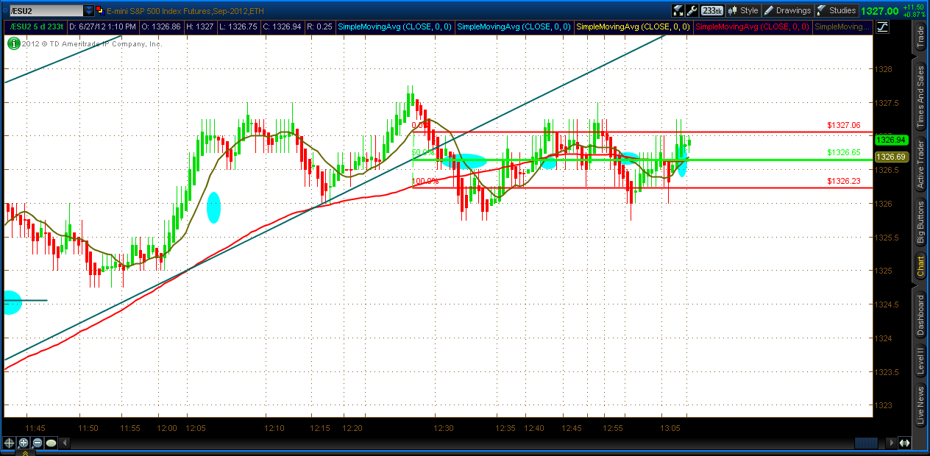Click the $1326.23 Fibonacci level label
930x456 pixels.
pos(843,181)
